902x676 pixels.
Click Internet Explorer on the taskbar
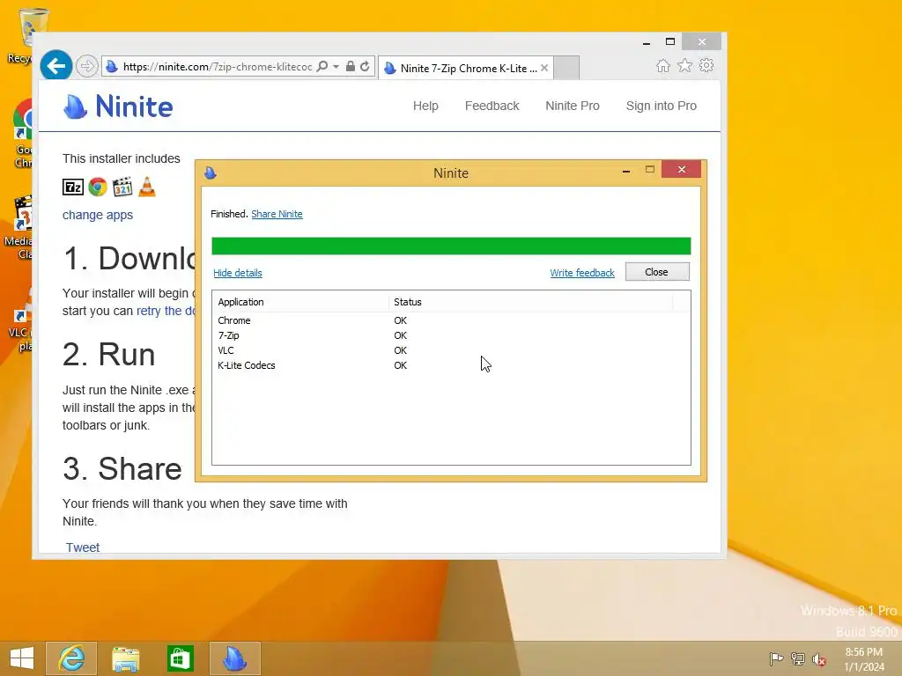[x=71, y=658]
